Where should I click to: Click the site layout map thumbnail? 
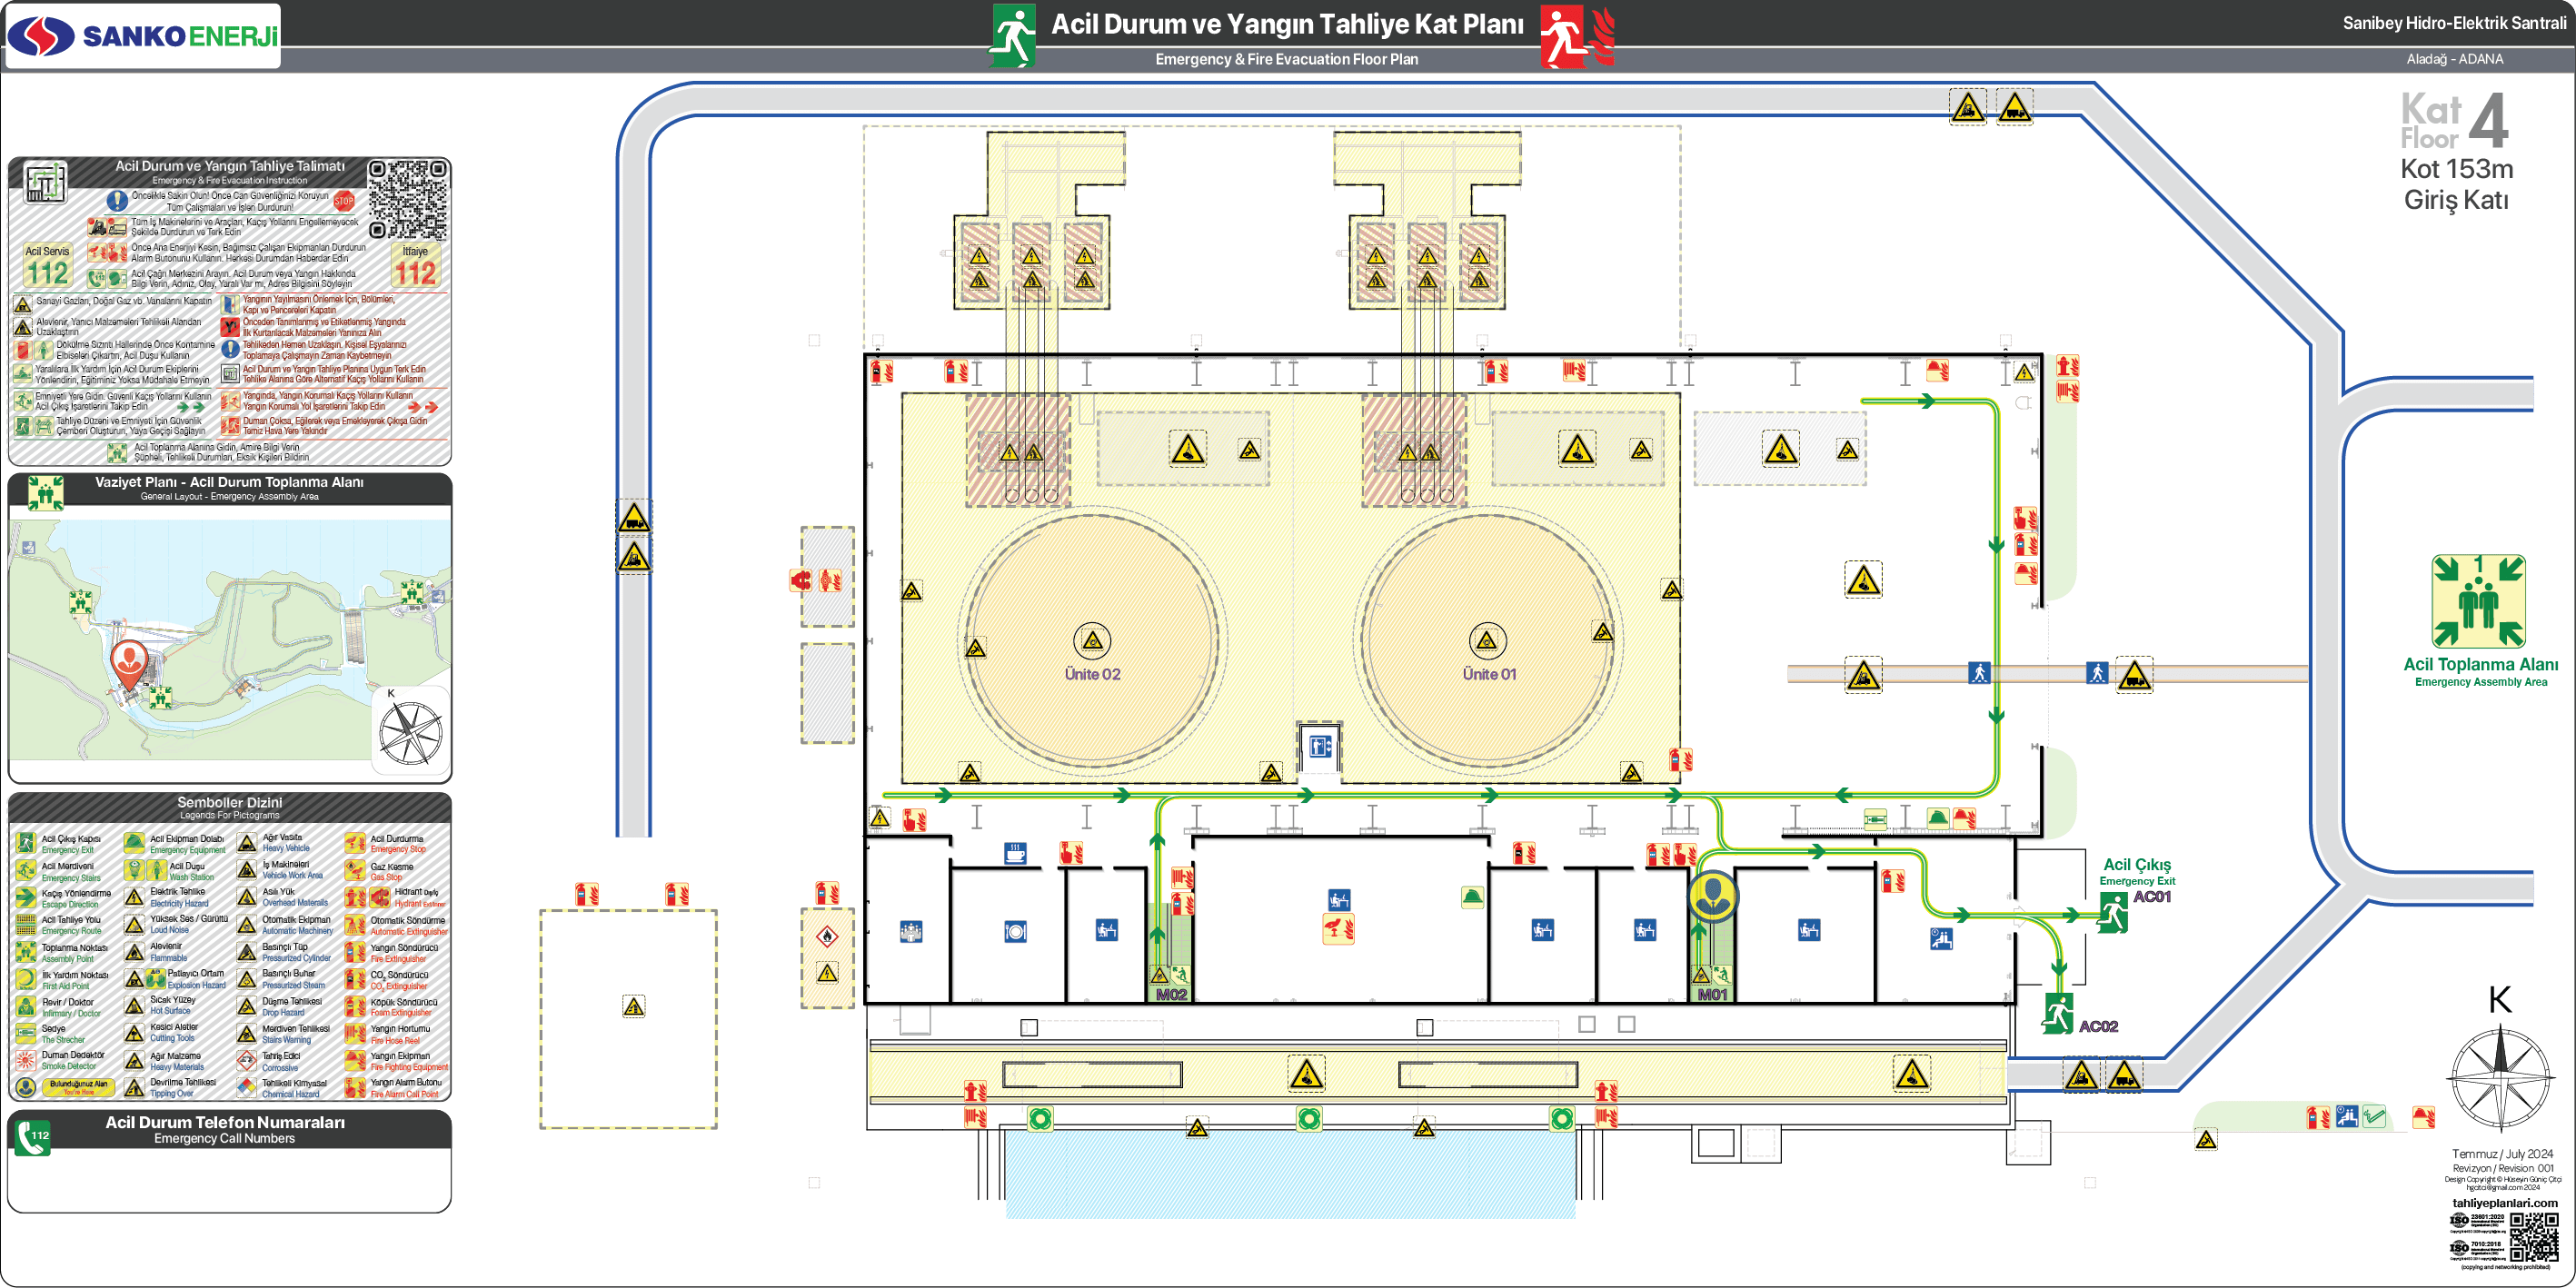point(229,640)
